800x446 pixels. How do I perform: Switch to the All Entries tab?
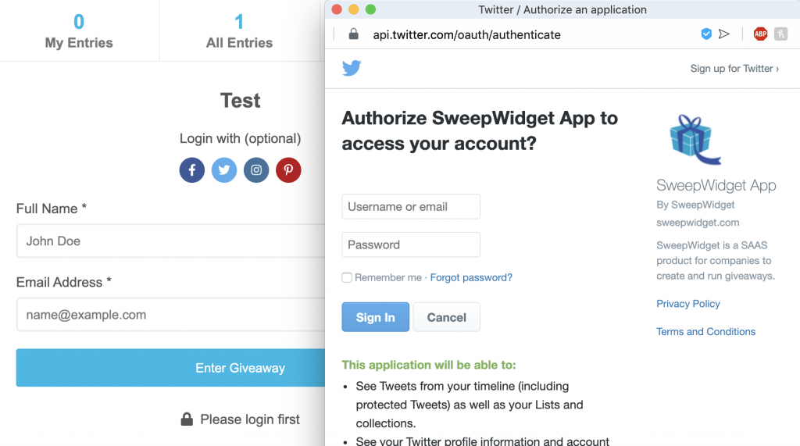(x=239, y=30)
